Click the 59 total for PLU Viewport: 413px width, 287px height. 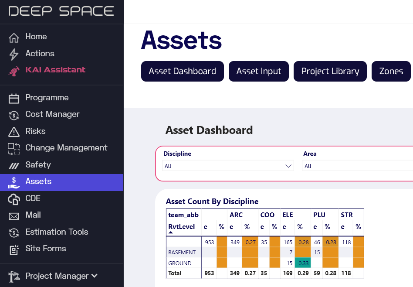[x=317, y=273]
